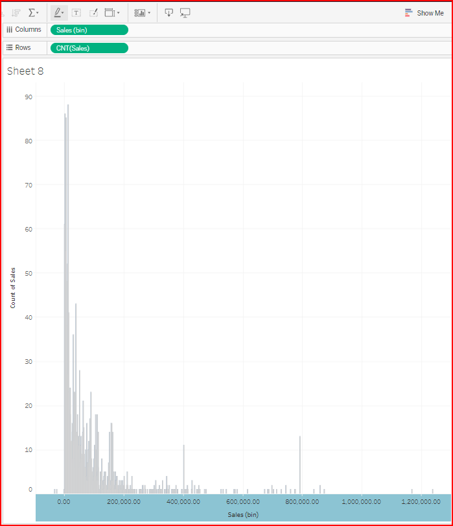Select the CNT(Sales) pill in Rows

tap(89, 48)
